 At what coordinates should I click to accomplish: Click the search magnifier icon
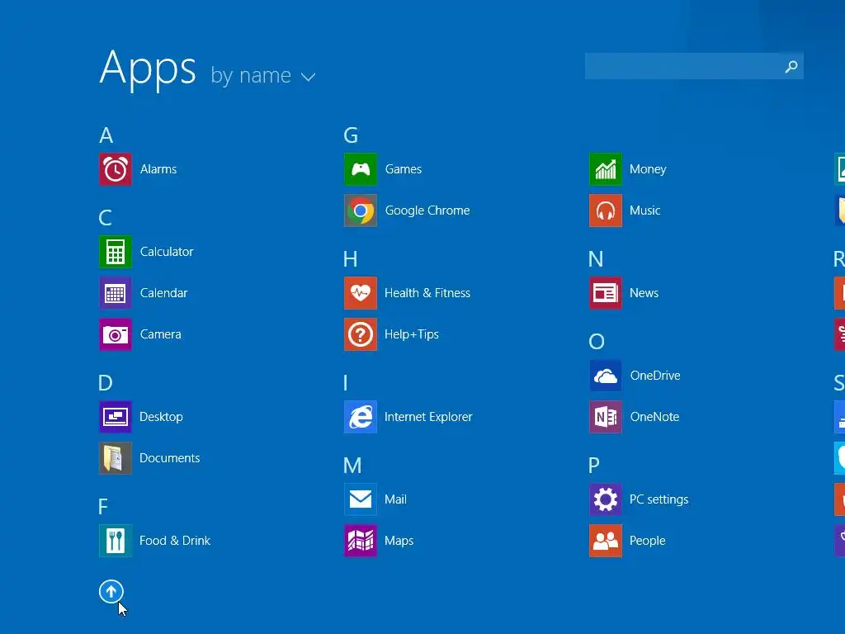791,66
